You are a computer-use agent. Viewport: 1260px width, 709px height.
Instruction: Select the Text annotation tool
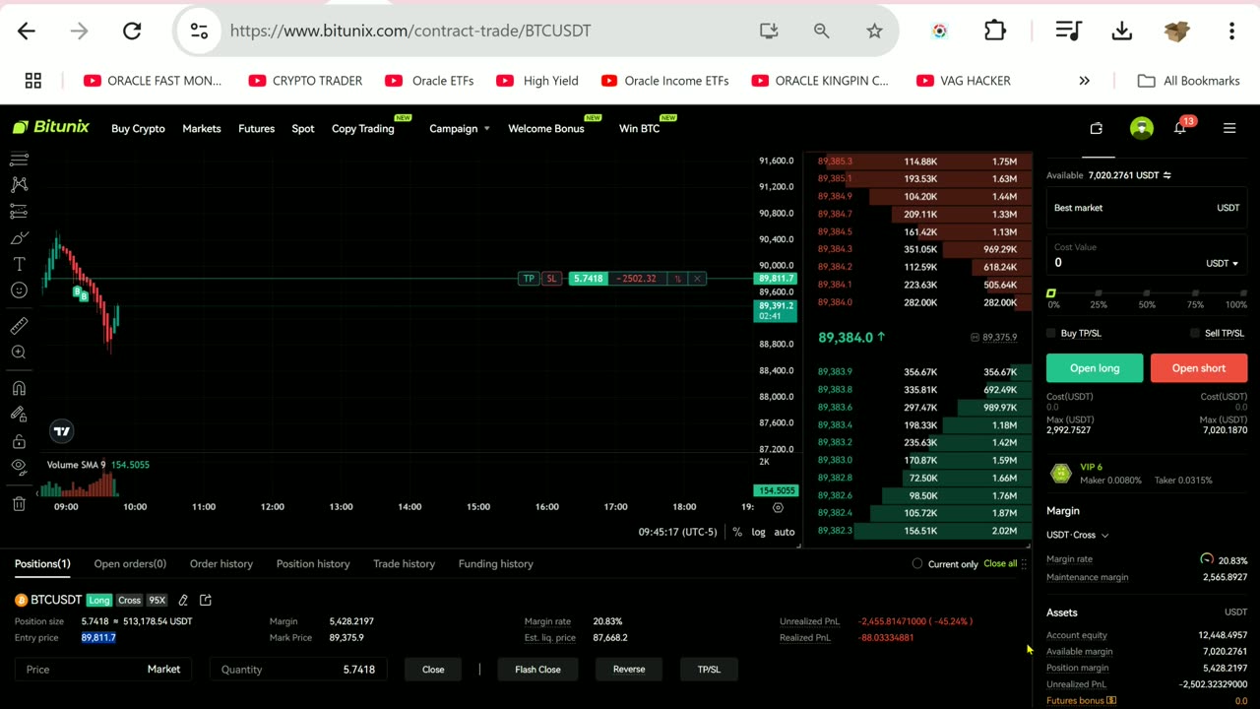pos(19,264)
